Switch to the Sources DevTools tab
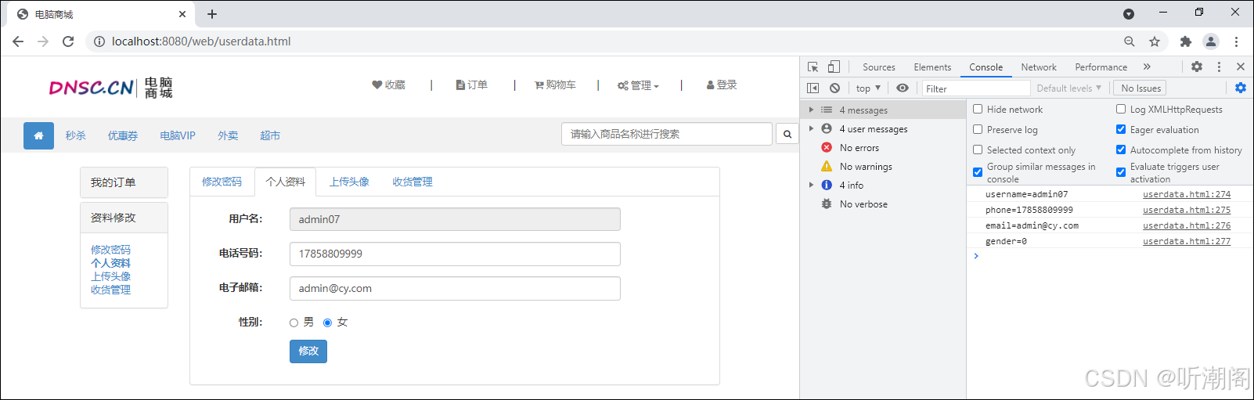This screenshot has height=400, width=1254. pos(879,67)
